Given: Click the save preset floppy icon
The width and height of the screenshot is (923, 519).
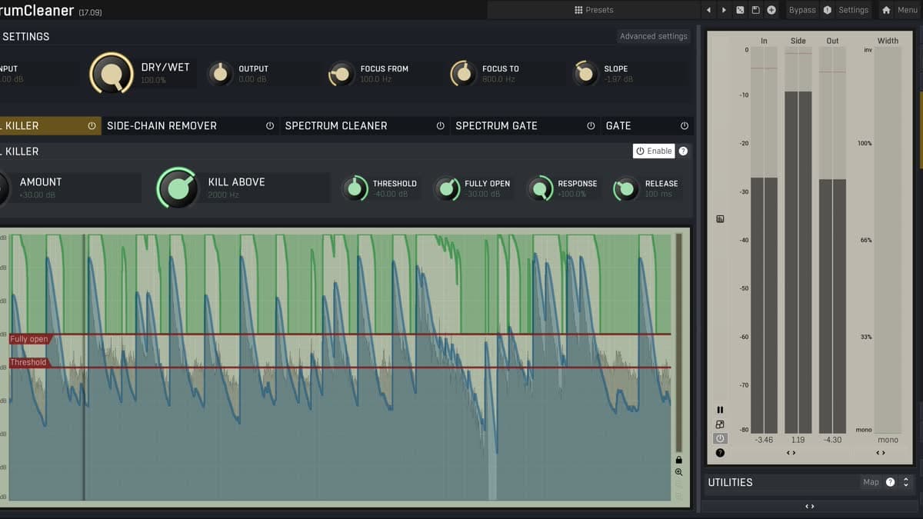Looking at the screenshot, I should (755, 10).
